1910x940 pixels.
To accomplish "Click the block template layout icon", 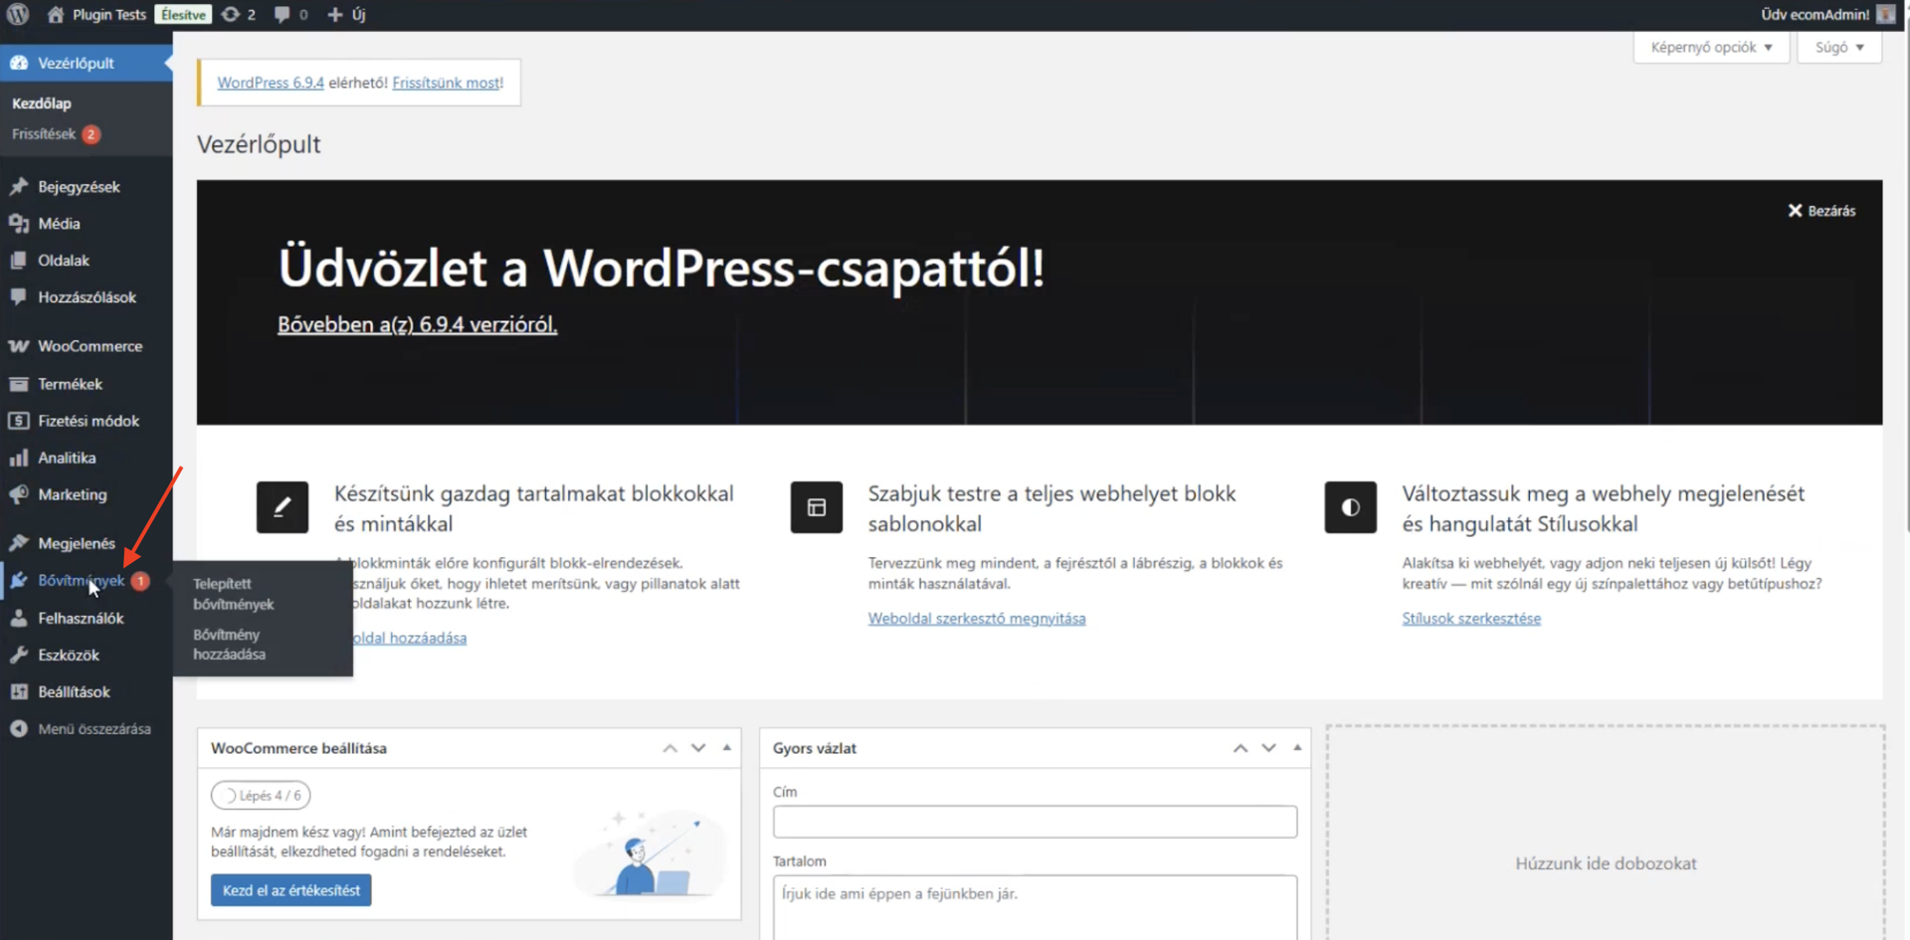I will pos(817,507).
